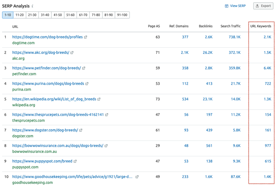The image size is (276, 186).
Task: Switch to the 51-60 results tab
Action: tap(70, 15)
